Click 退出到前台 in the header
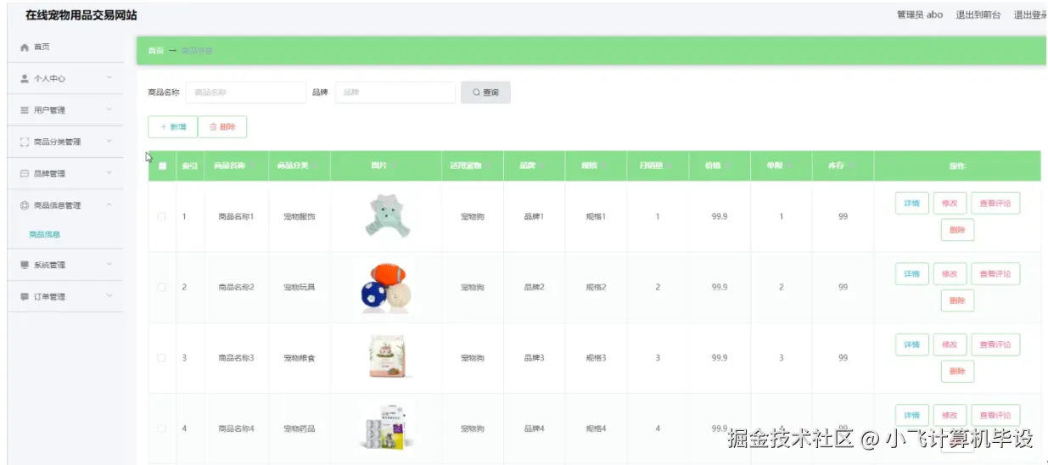 [x=978, y=14]
